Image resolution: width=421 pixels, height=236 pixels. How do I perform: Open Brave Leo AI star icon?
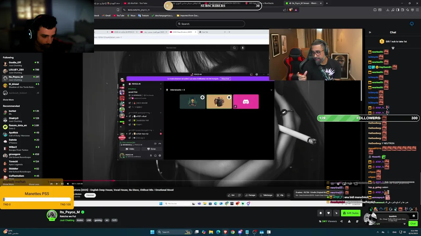coord(408,10)
